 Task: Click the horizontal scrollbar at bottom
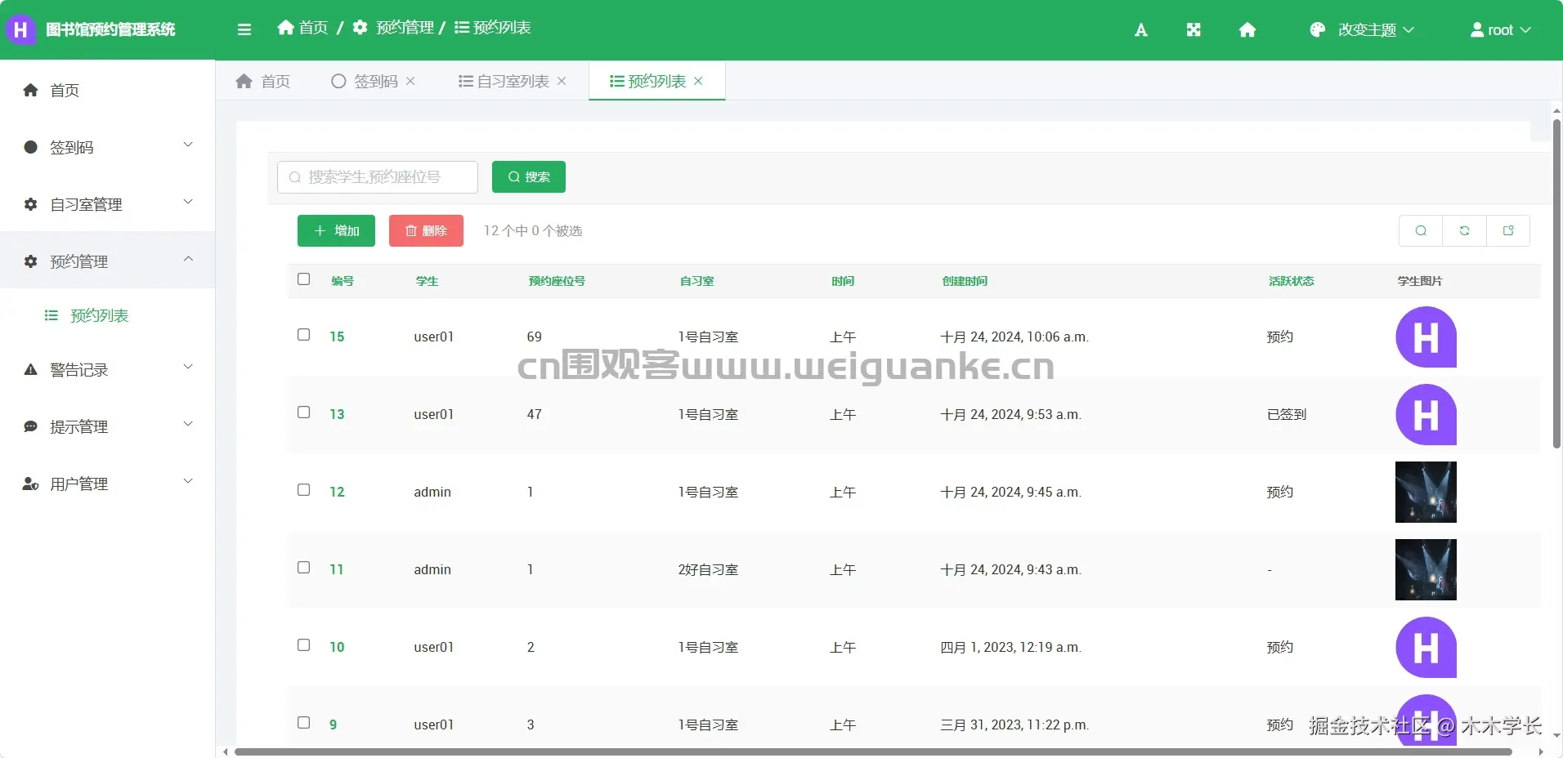point(873,751)
